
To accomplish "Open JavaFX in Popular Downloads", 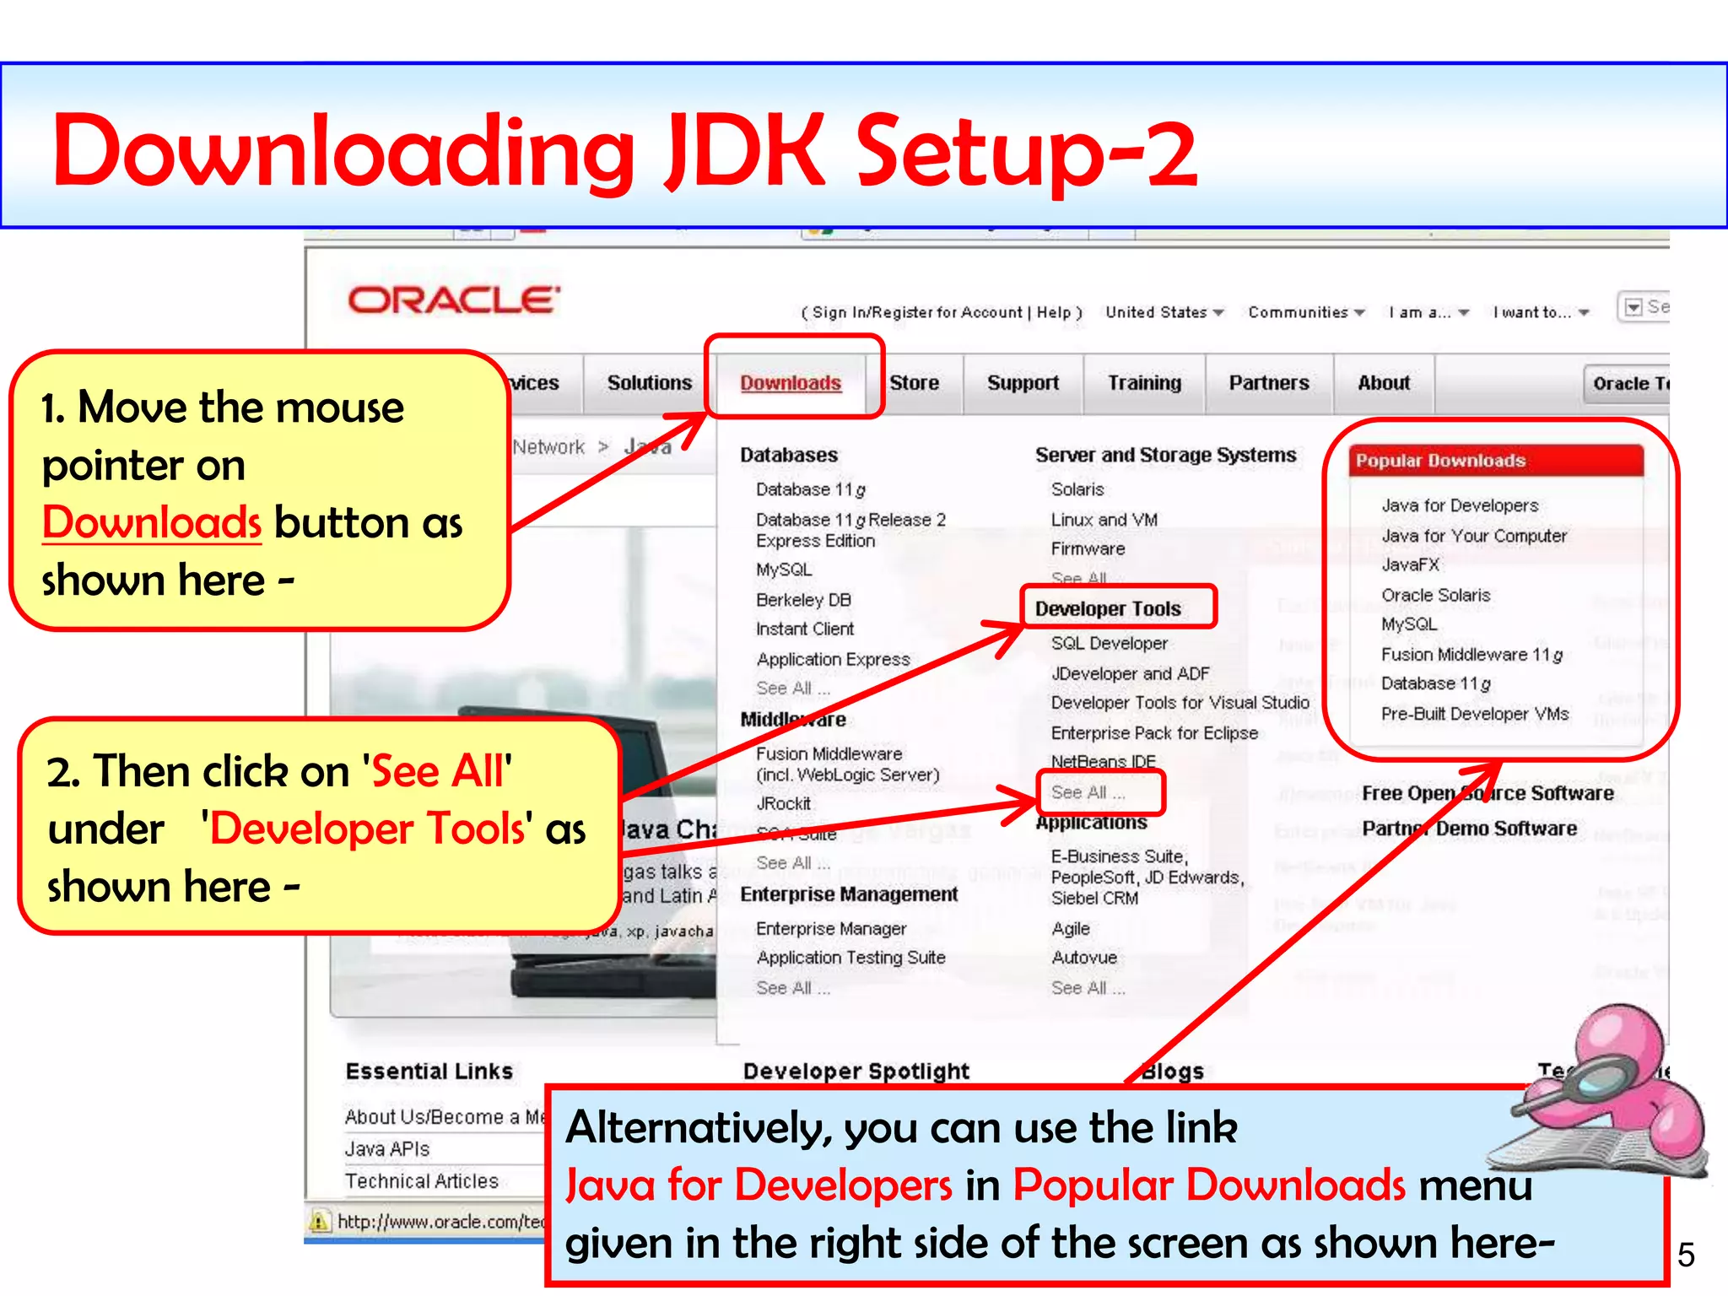I will (1410, 564).
